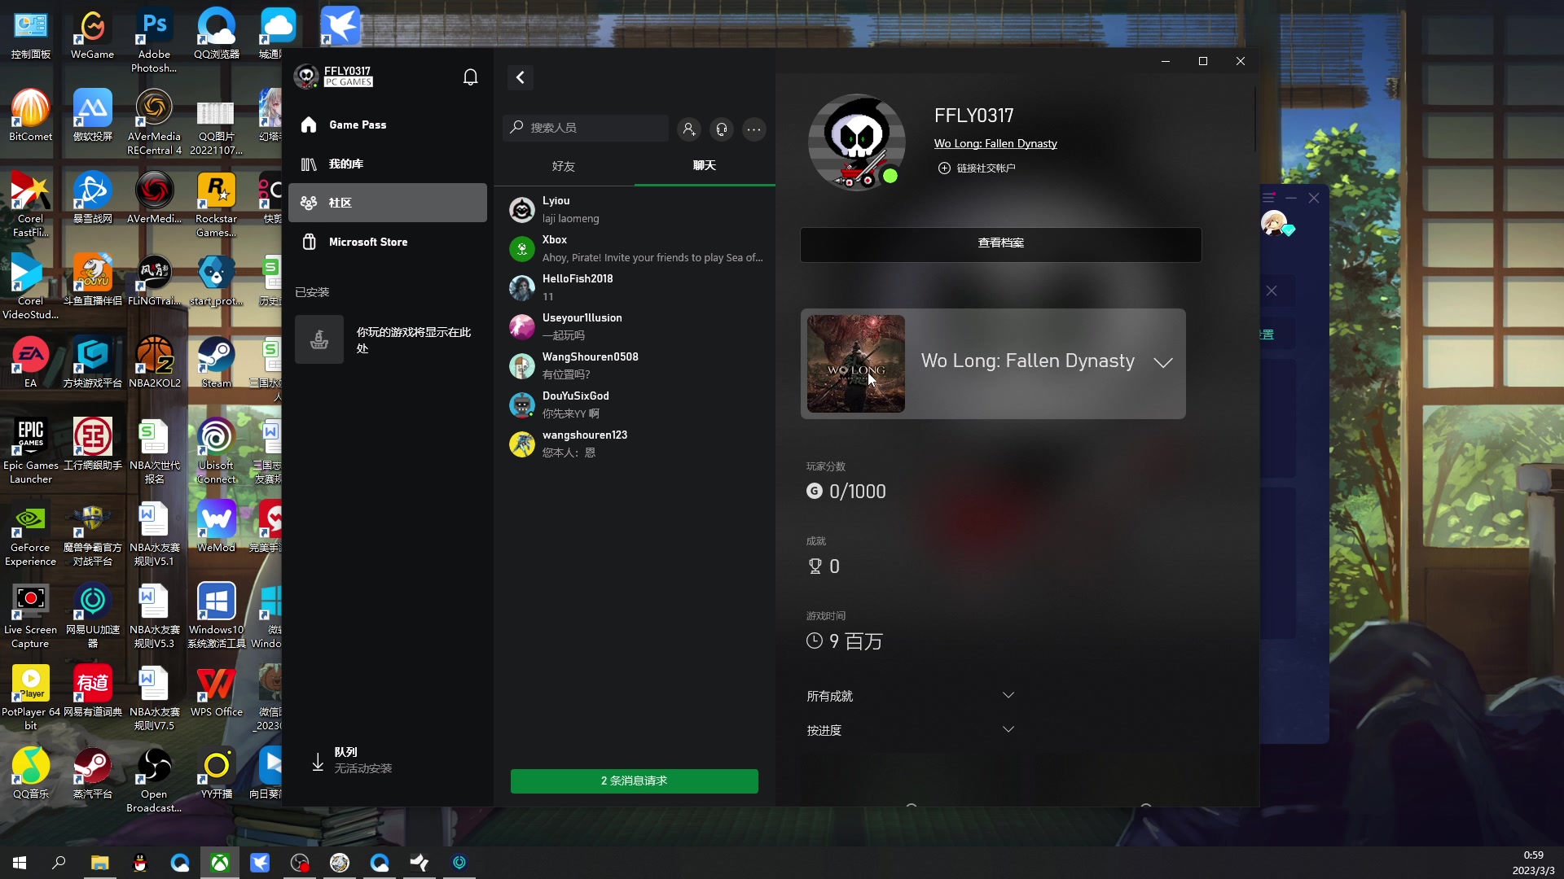Image resolution: width=1564 pixels, height=879 pixels.
Task: Open QQ音乐 desktop shortcut
Action: (x=31, y=773)
